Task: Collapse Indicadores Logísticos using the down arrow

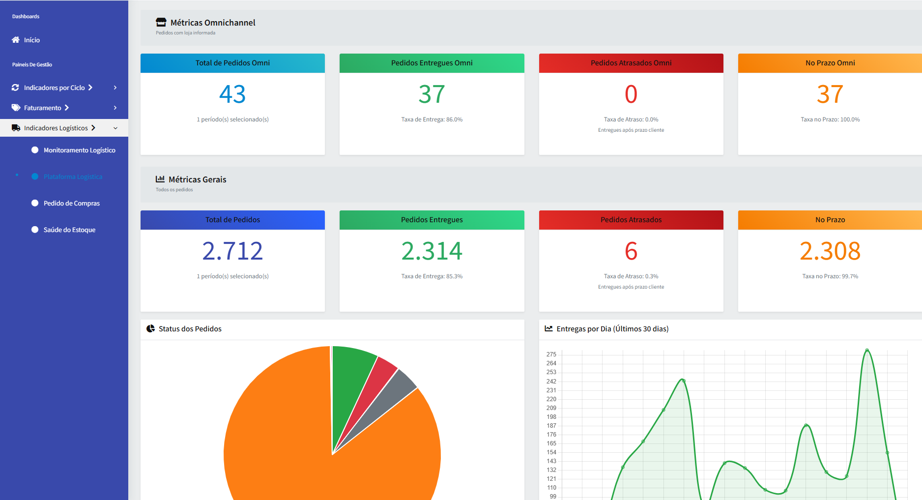Action: (115, 128)
